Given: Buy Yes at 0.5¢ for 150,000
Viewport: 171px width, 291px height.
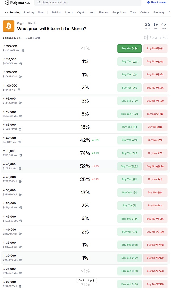Looking at the screenshot, I should (x=129, y=49).
